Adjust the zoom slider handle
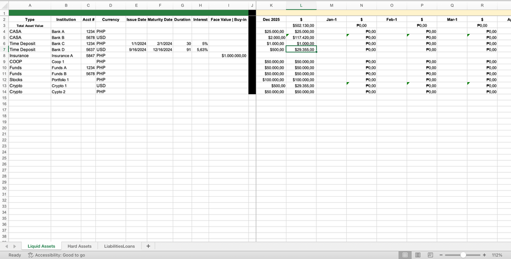 (463, 255)
